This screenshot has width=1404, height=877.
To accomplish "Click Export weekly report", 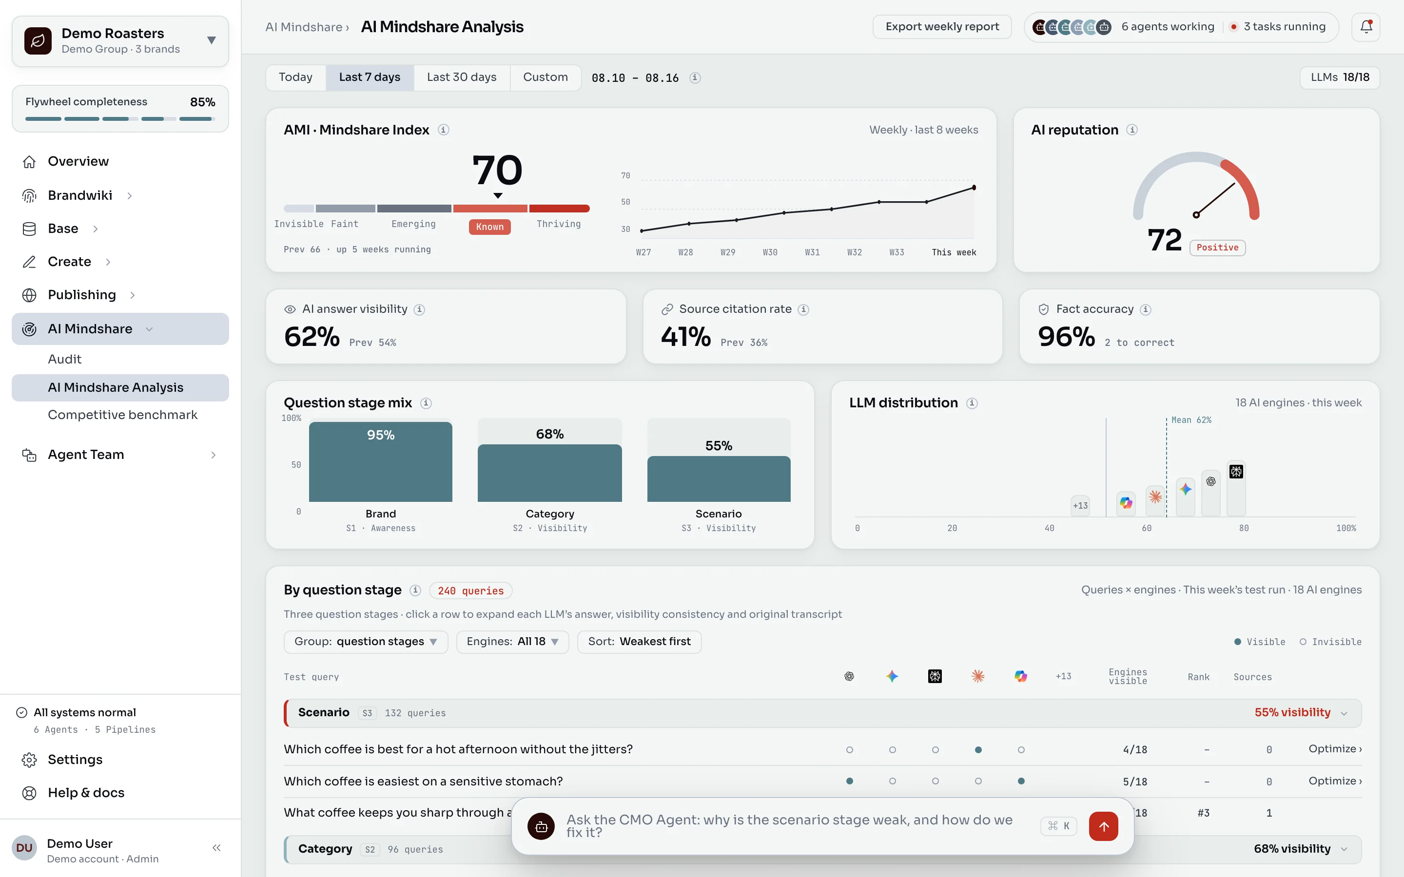I will coord(942,27).
